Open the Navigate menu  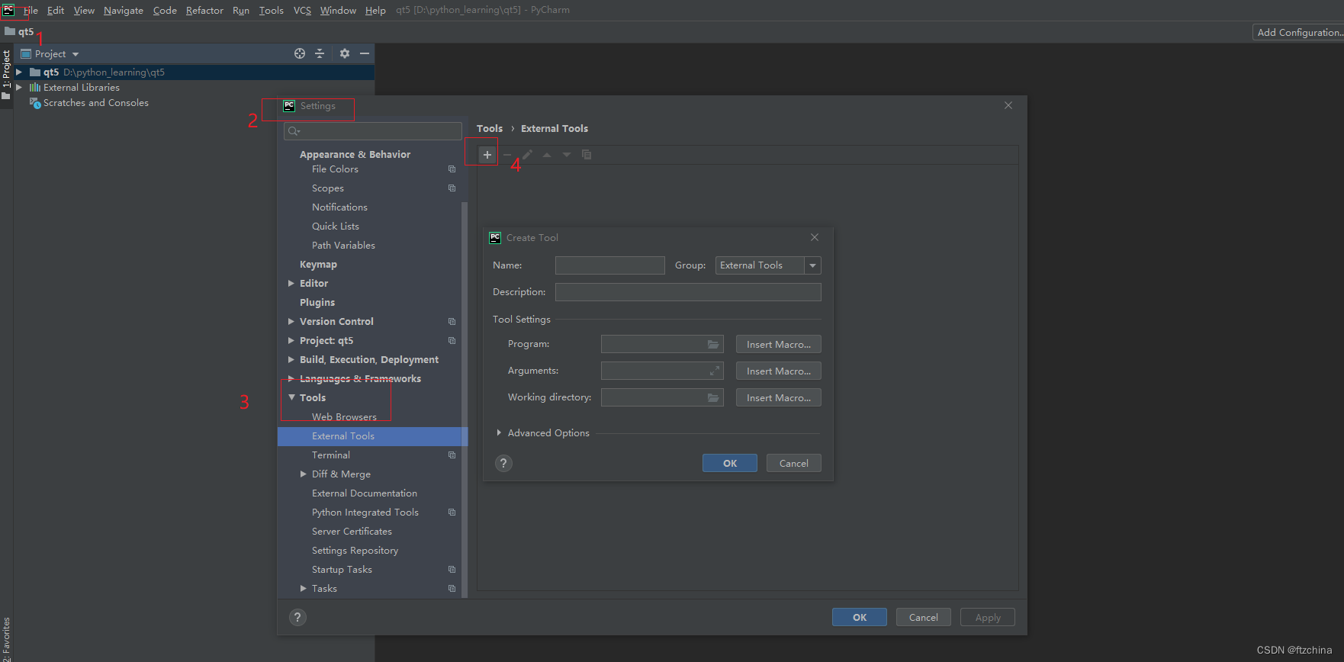coord(124,10)
